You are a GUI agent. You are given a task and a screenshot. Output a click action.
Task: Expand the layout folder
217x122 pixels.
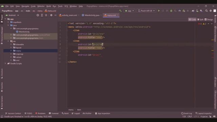11,47
